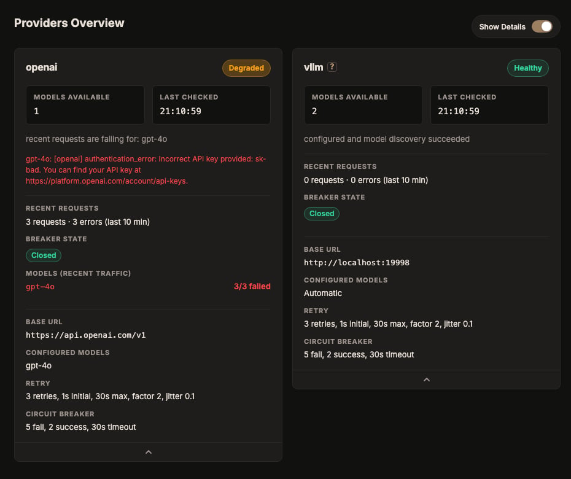571x479 pixels.
Task: Click the Degraded status badge on openai
Action: click(246, 68)
